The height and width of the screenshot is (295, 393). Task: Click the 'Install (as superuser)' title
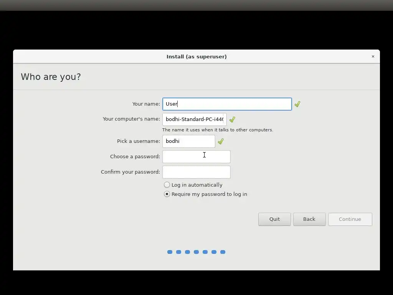coord(196,57)
